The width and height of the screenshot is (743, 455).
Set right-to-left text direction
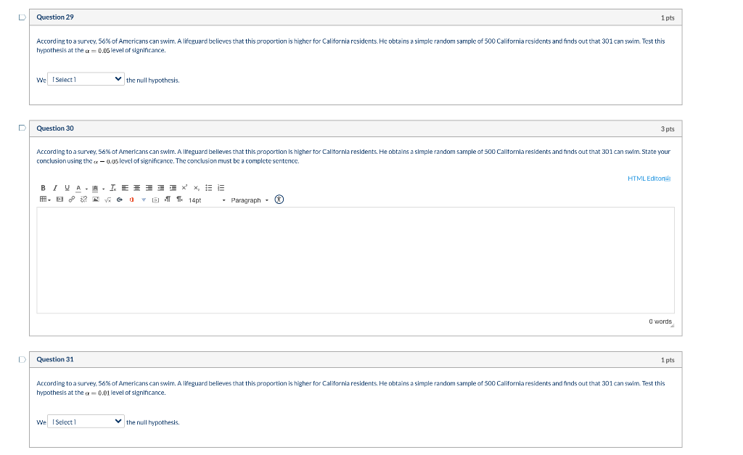[x=180, y=200]
